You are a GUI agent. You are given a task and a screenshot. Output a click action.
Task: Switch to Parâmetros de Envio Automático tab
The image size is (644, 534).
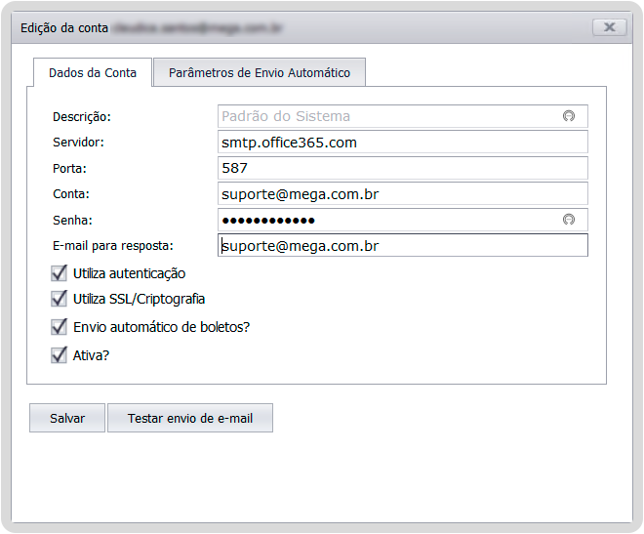[x=260, y=73]
